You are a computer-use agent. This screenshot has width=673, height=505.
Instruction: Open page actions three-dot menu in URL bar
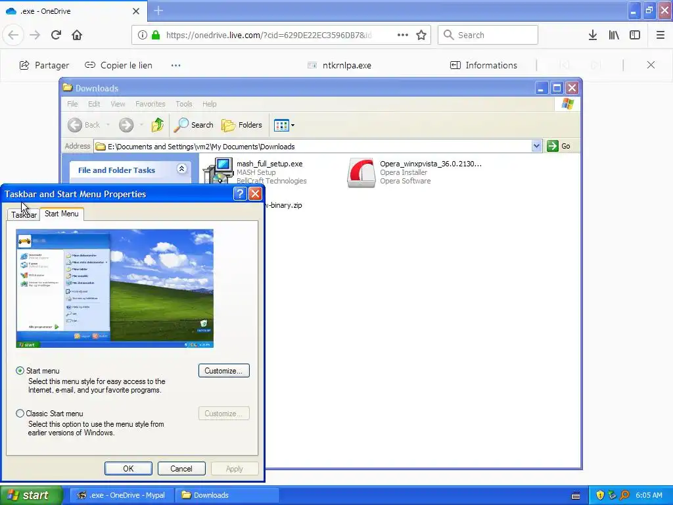[x=403, y=35]
